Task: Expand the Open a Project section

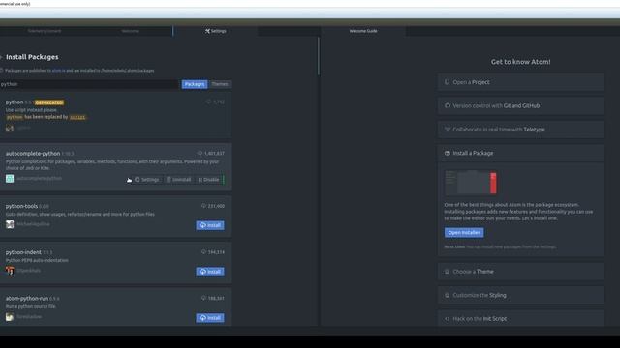Action: (x=521, y=82)
